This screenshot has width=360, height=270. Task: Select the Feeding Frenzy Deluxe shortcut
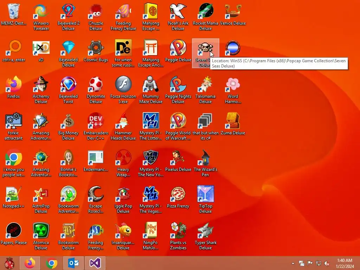(123, 11)
